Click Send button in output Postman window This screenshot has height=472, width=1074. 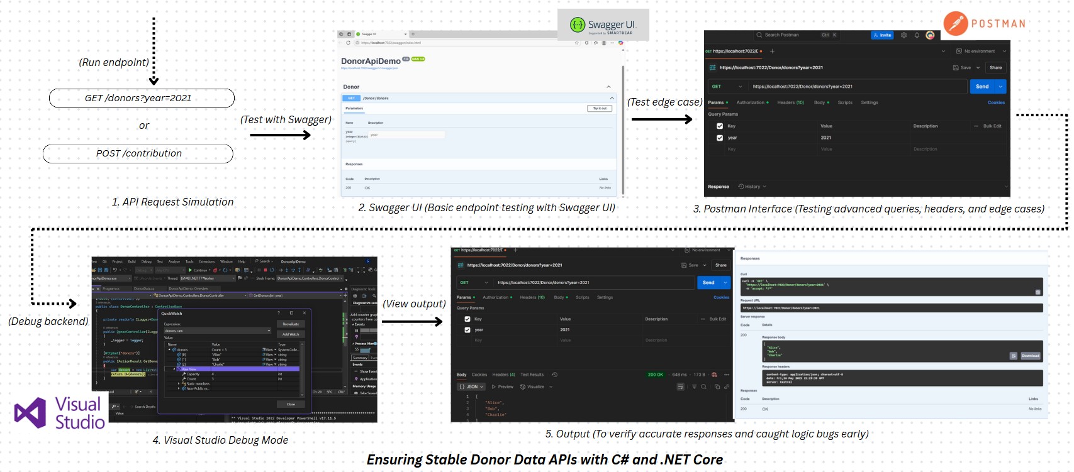pos(709,283)
